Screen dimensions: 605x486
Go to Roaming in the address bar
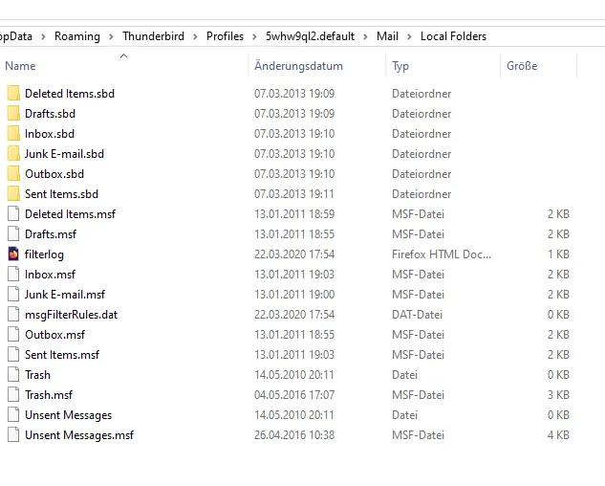coord(77,36)
